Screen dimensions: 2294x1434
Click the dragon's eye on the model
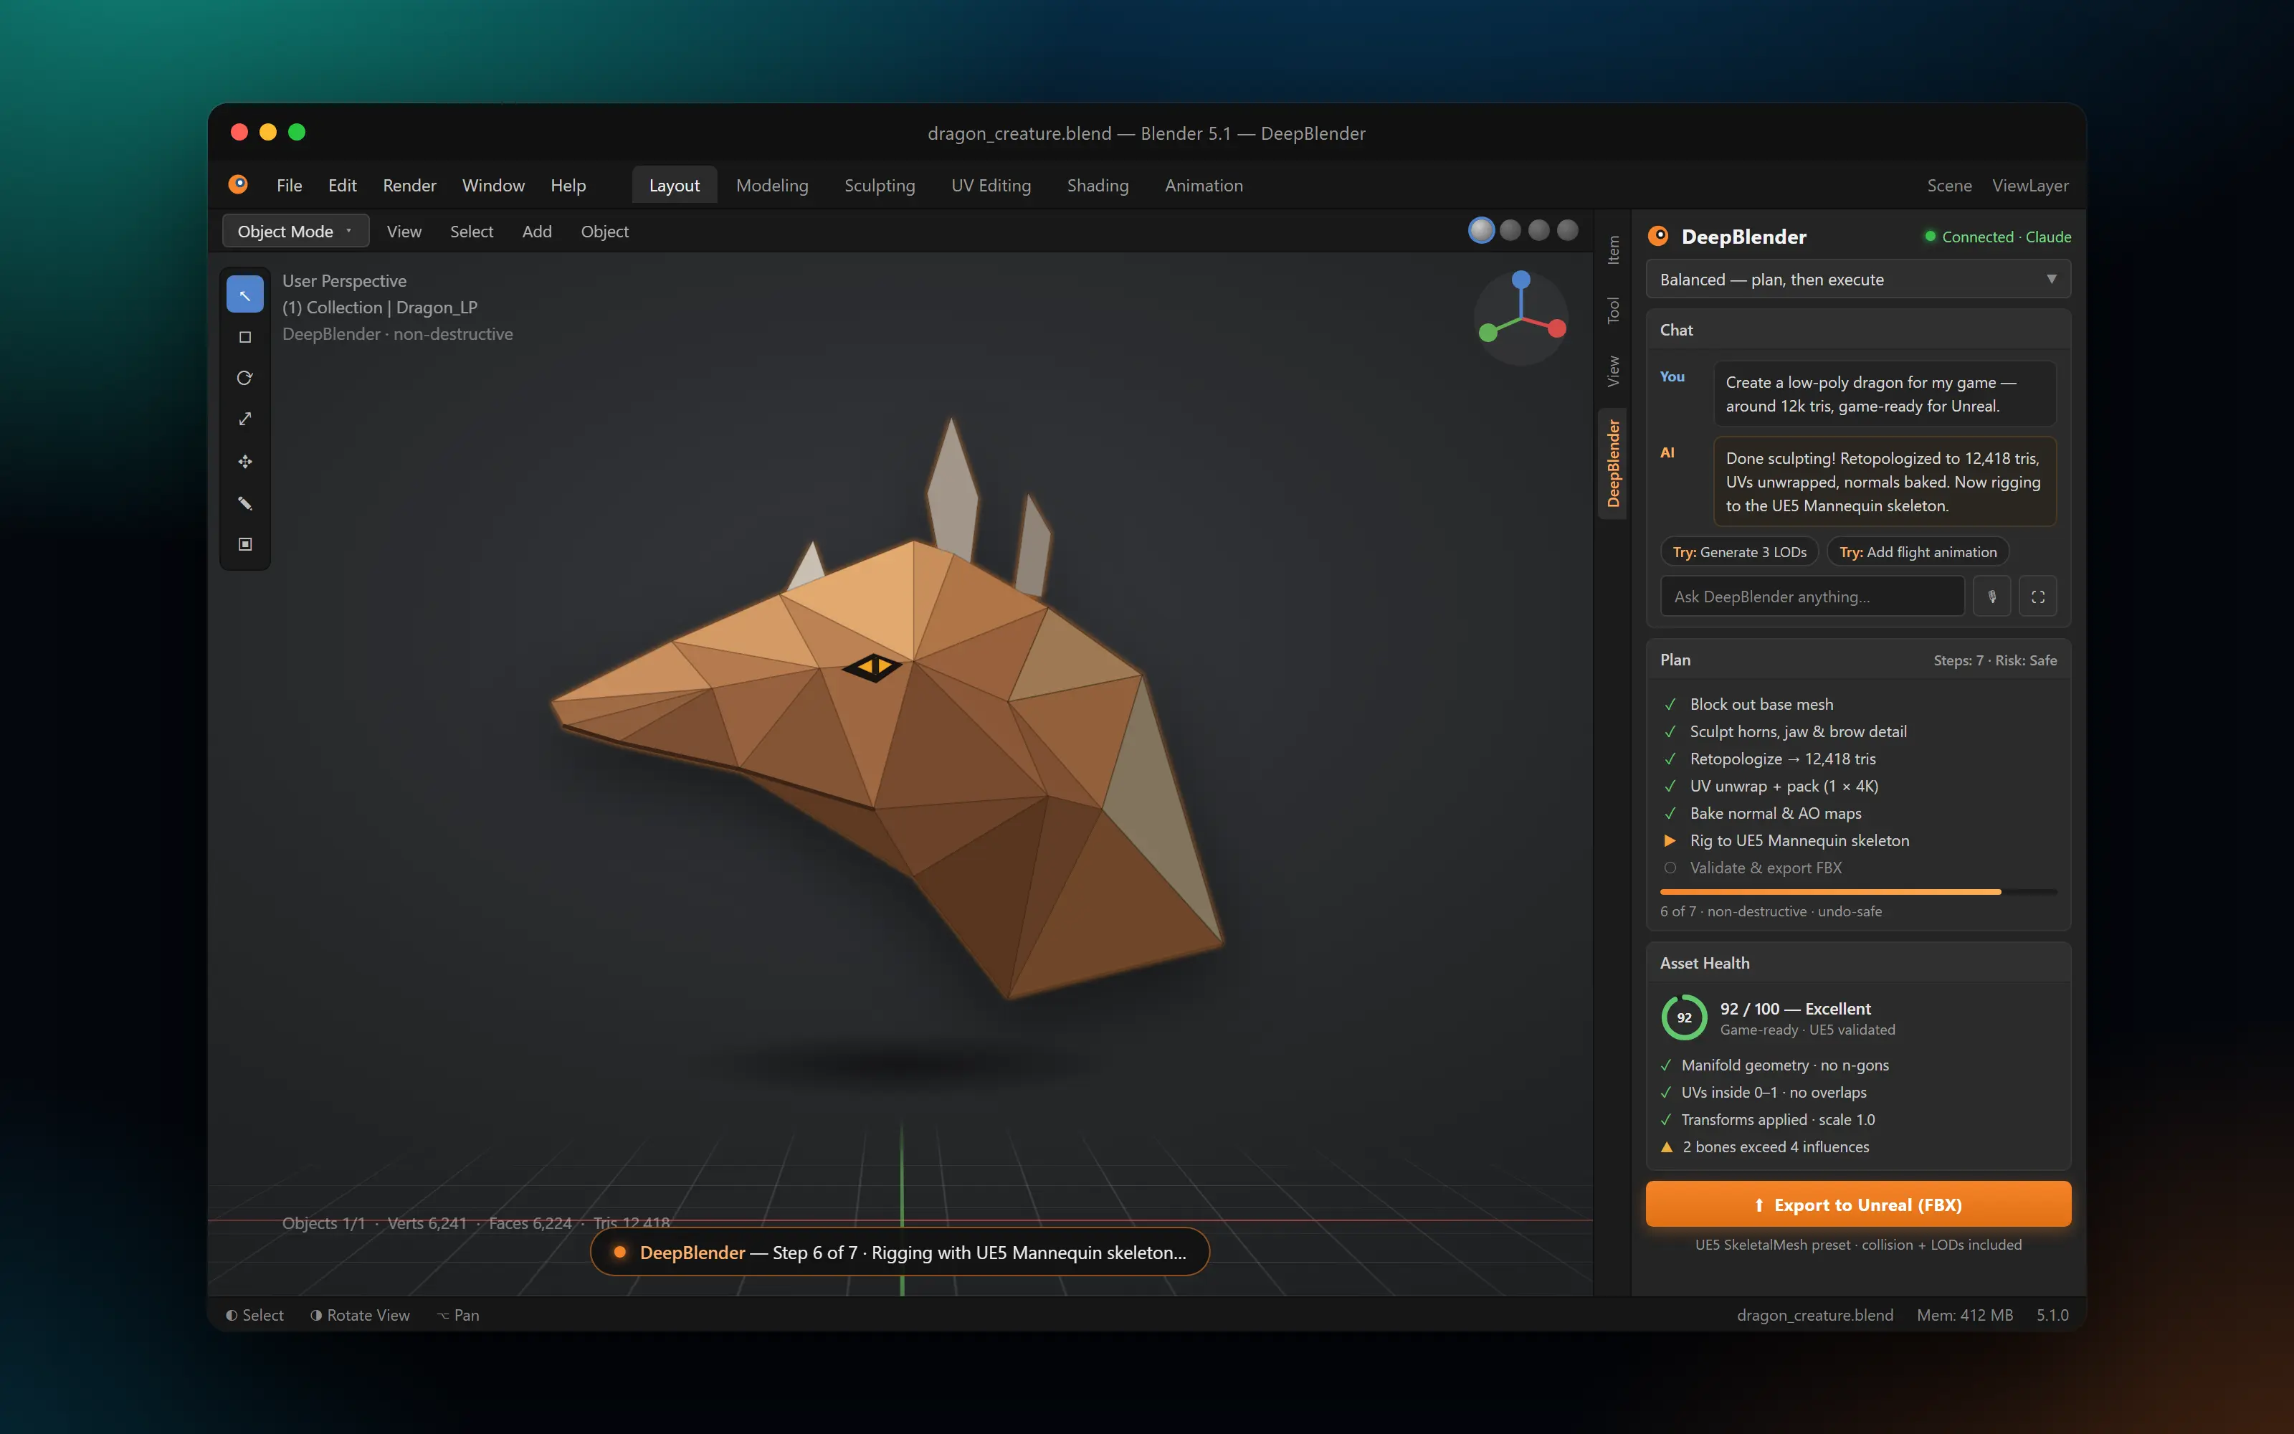tap(872, 667)
